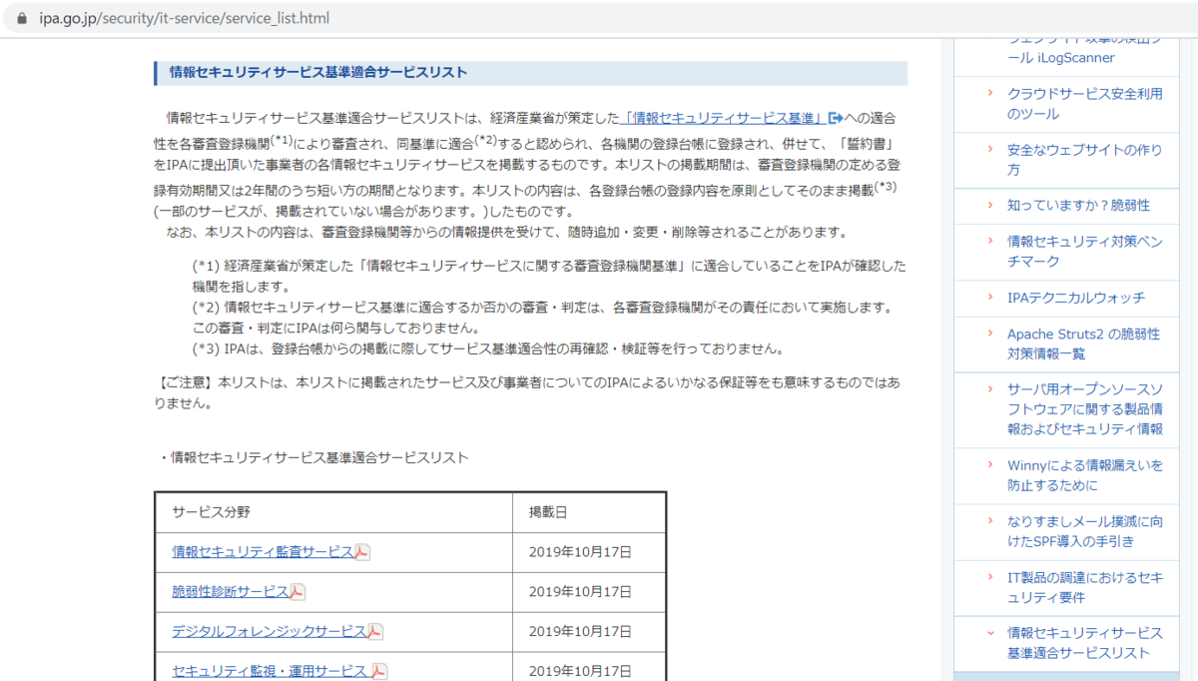Viewport: 1198px width, 681px height.
Task: Open 情報セキュリティ監査サービス PDF link
Action: (x=263, y=551)
